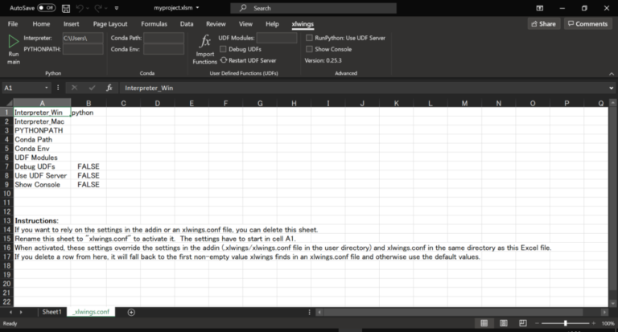The image size is (618, 332).
Task: Click the PYTHONPATH input field
Action: 83,49
